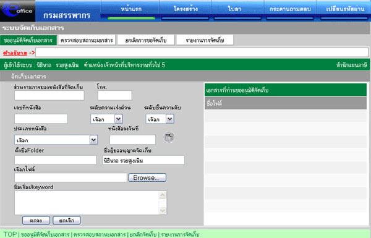The width and height of the screenshot is (371, 238).
Task: Click the red คำอธิบาย link
Action: pyautogui.click(x=15, y=53)
